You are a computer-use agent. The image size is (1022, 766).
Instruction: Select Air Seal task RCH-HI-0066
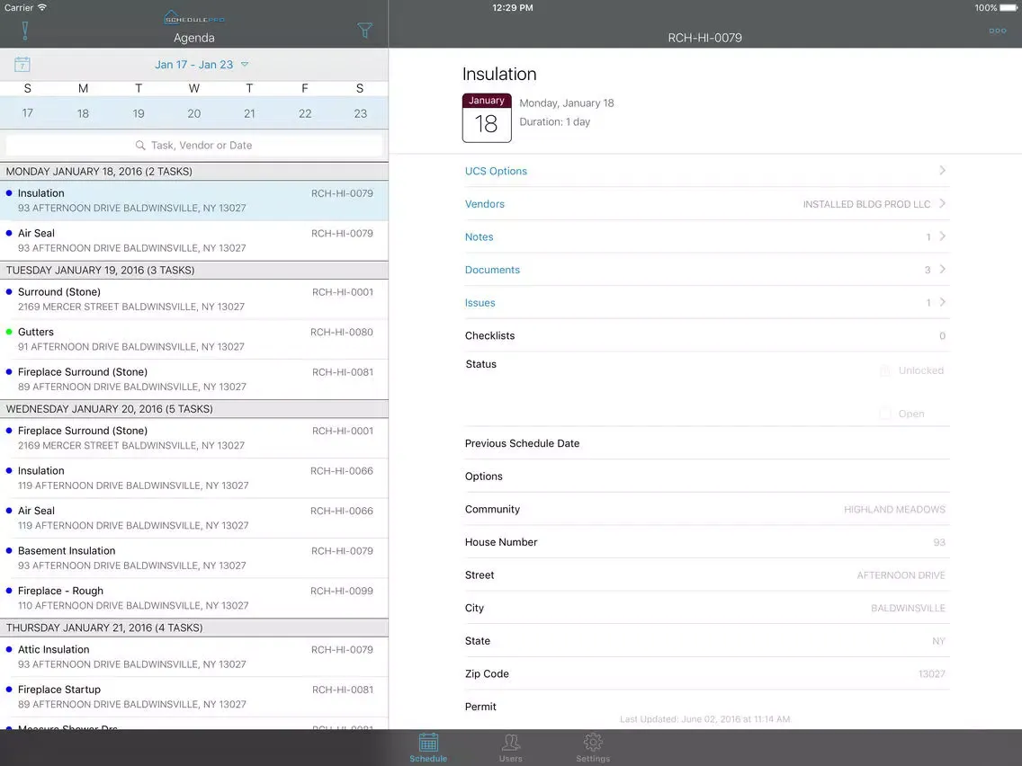pyautogui.click(x=194, y=518)
